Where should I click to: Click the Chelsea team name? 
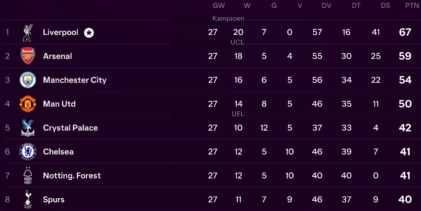pyautogui.click(x=58, y=152)
